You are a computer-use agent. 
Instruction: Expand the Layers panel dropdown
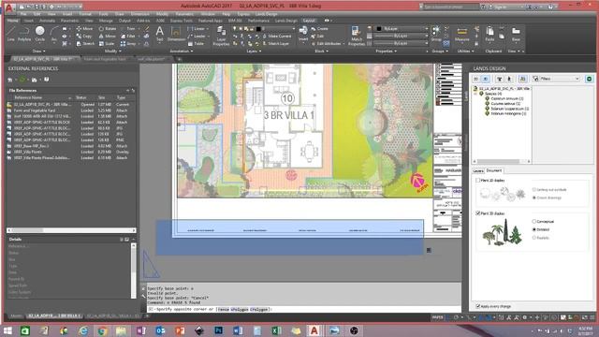click(x=254, y=51)
